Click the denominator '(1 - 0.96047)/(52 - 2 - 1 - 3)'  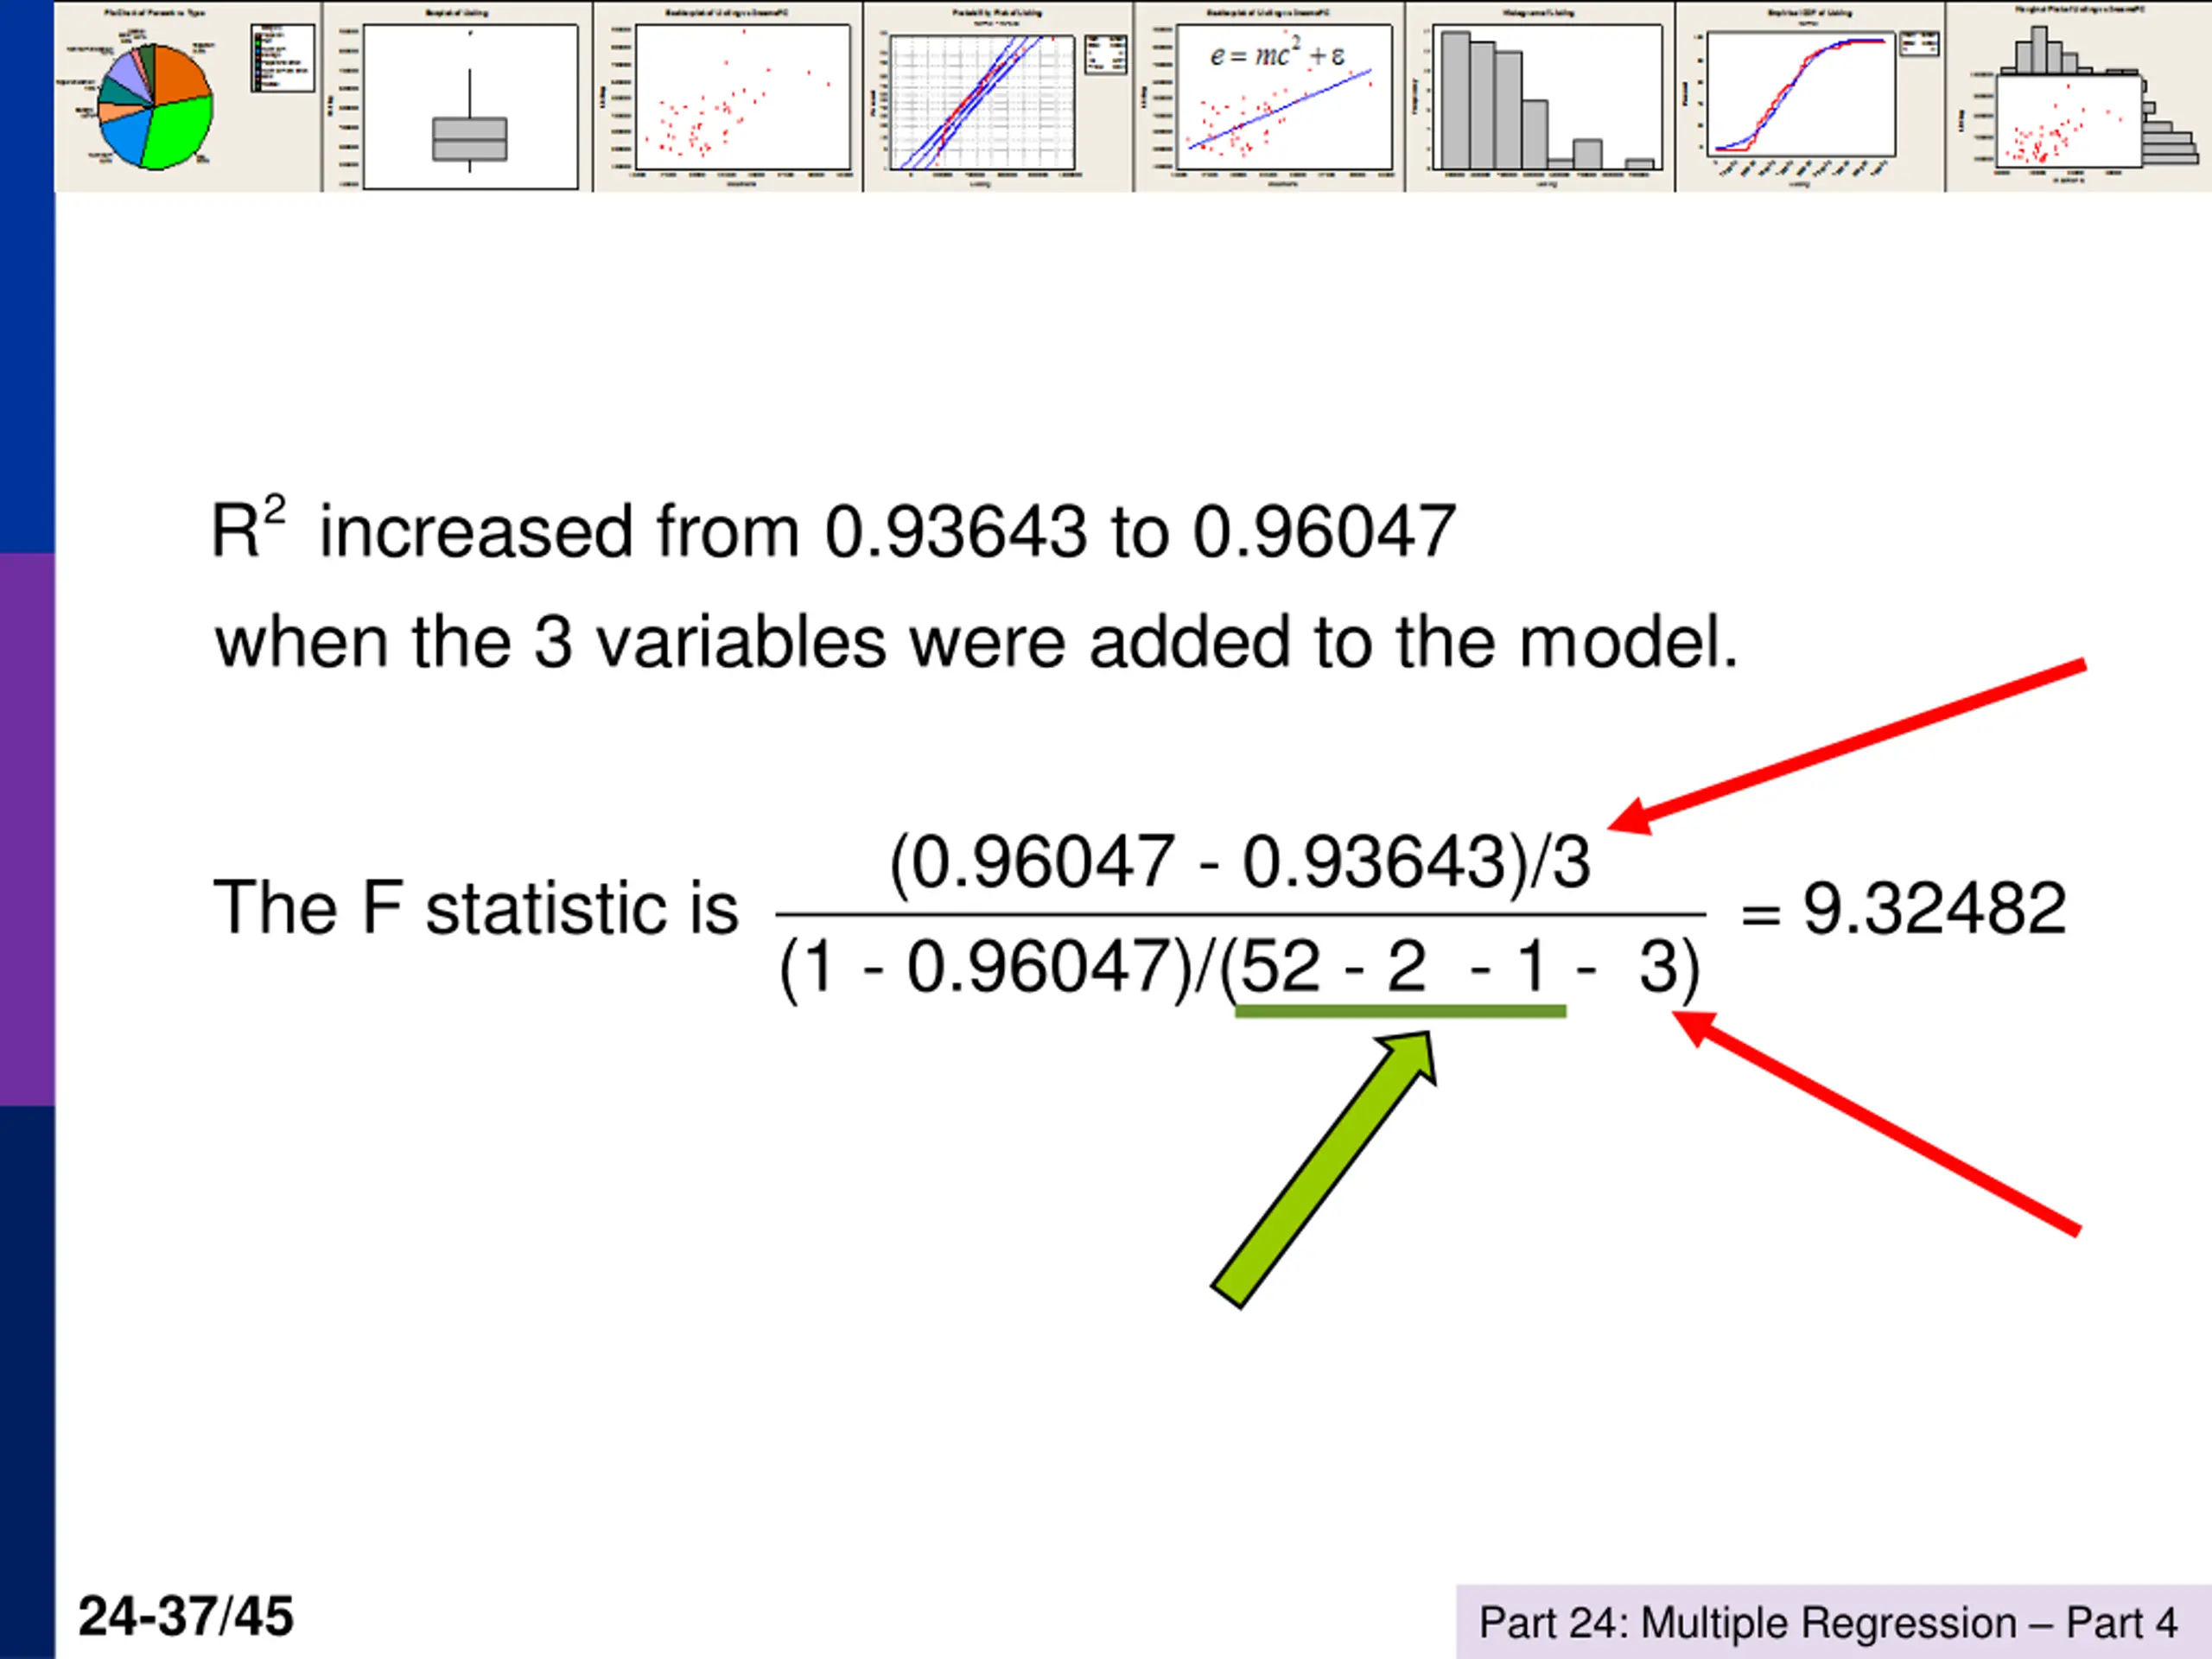pyautogui.click(x=1240, y=968)
